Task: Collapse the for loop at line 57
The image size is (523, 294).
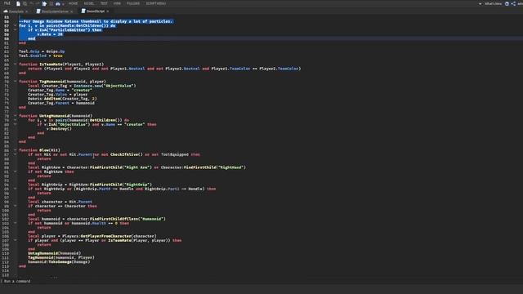Action: coord(15,25)
